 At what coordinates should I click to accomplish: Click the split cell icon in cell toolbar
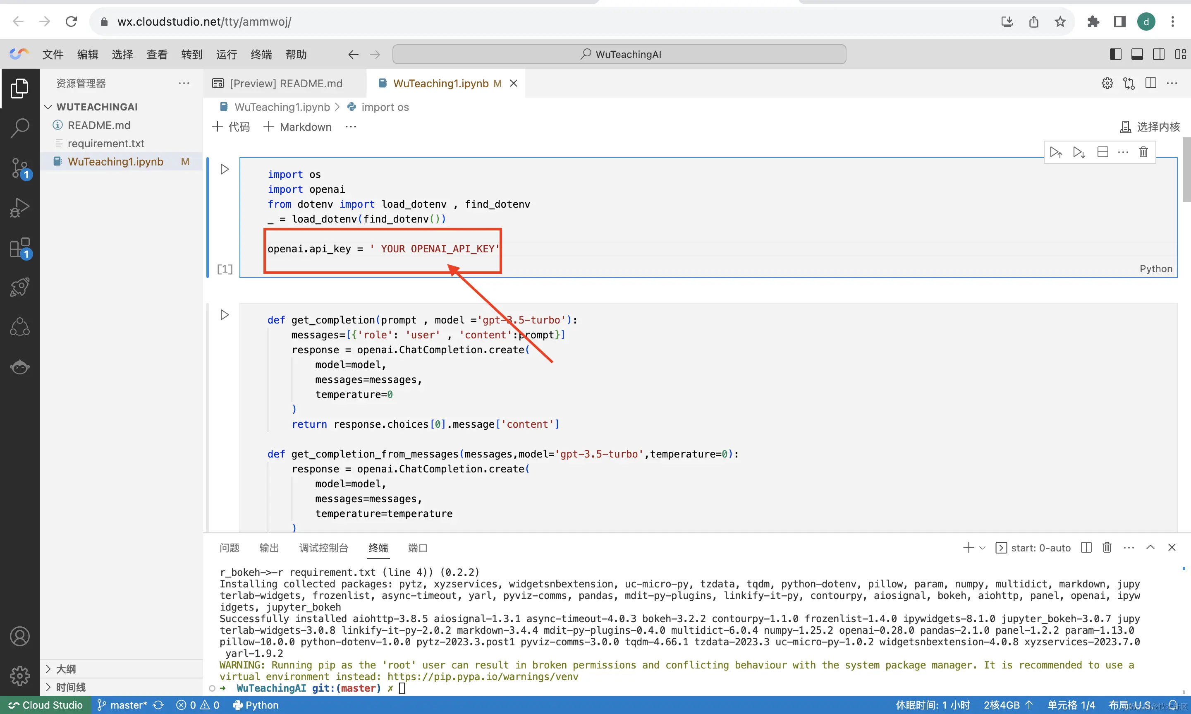click(1103, 153)
